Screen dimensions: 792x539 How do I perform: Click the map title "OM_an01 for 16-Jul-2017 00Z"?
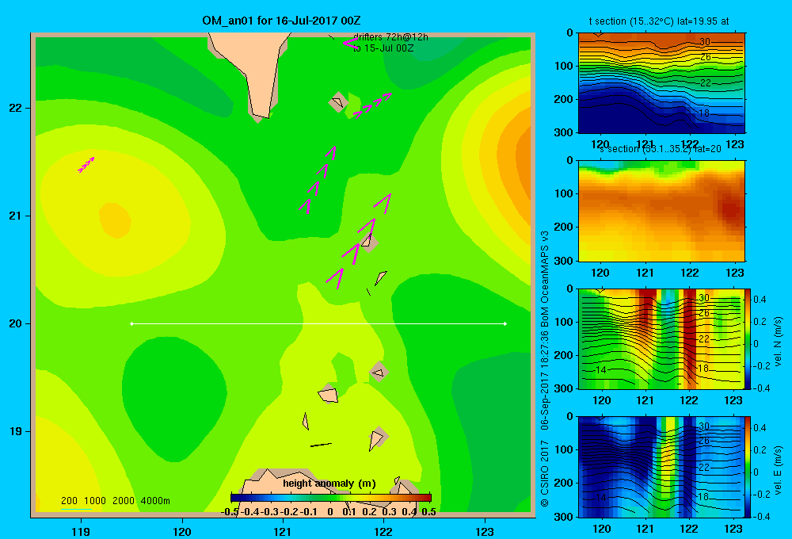coord(281,21)
